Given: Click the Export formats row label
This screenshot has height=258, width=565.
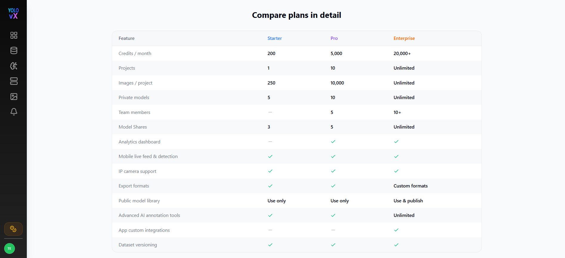Looking at the screenshot, I should pyautogui.click(x=134, y=186).
